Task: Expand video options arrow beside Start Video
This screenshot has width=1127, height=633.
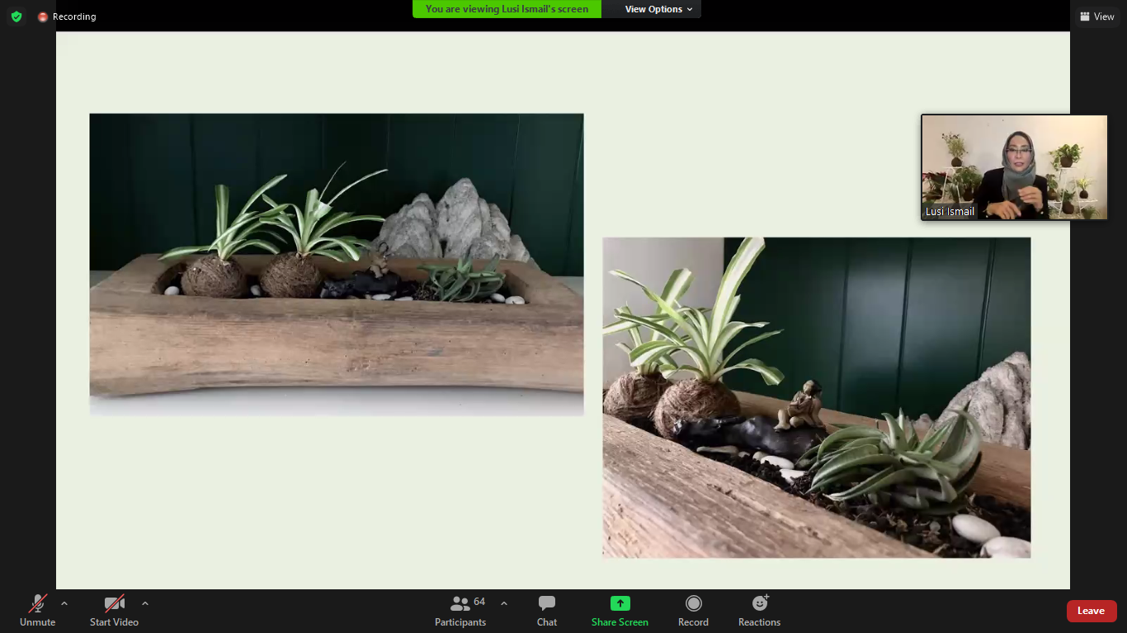Action: pyautogui.click(x=145, y=603)
